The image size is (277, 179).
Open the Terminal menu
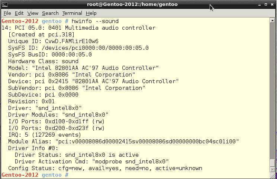tap(72, 13)
